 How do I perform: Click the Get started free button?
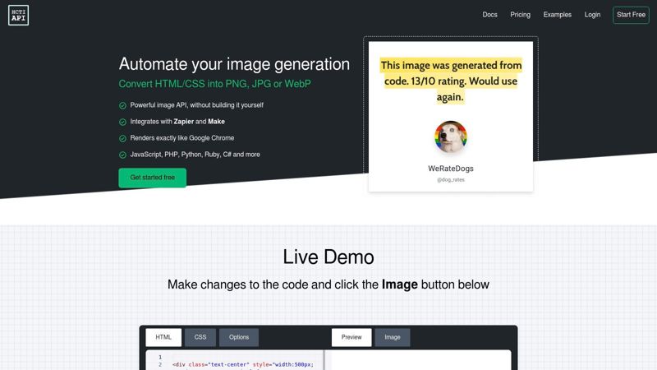[x=153, y=178]
